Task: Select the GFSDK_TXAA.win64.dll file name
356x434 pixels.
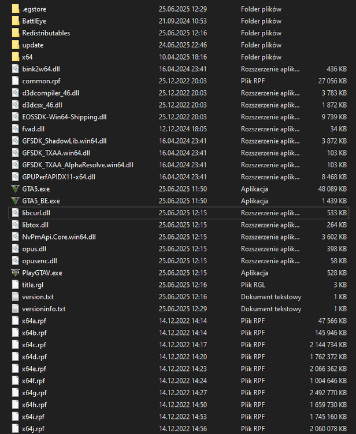Action: coord(56,153)
